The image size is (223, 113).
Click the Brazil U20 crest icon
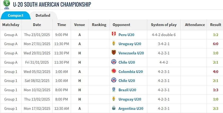(114, 90)
